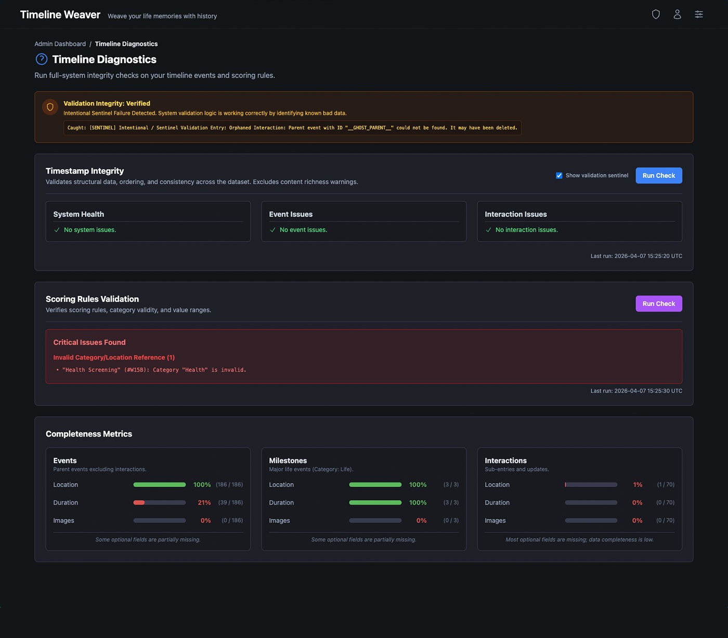The height and width of the screenshot is (638, 728).
Task: Click the green check beside No interaction issues
Action: point(488,229)
